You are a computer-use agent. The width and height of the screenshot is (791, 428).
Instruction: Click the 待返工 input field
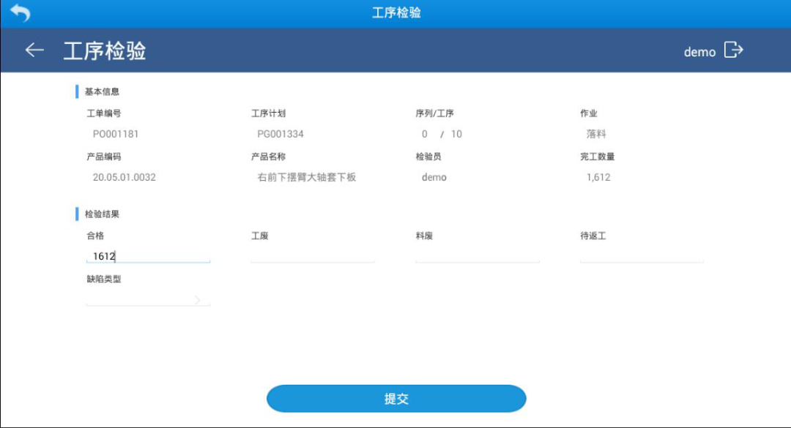pos(642,255)
